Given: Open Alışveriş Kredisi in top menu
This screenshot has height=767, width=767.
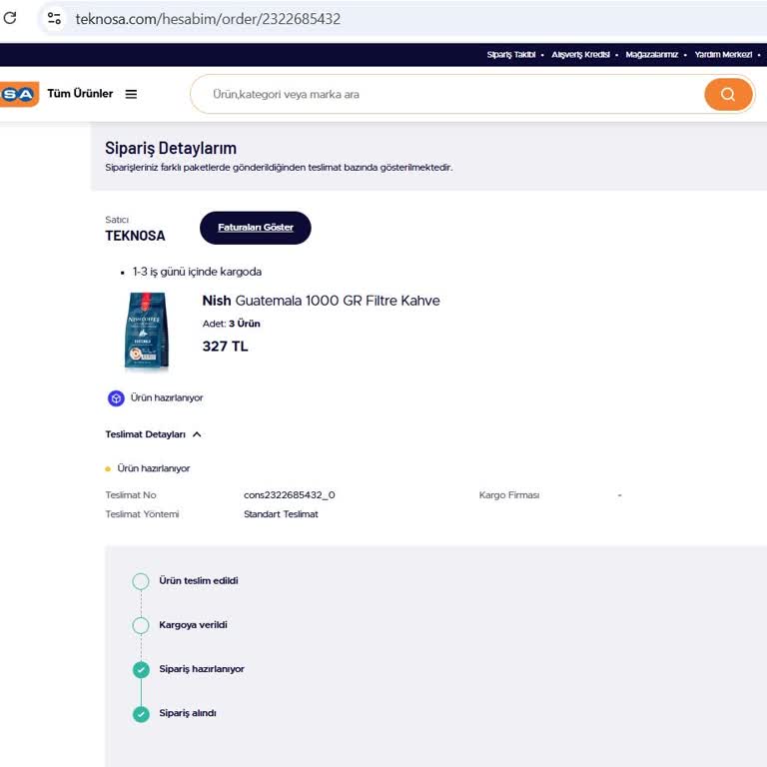Looking at the screenshot, I should click(580, 55).
